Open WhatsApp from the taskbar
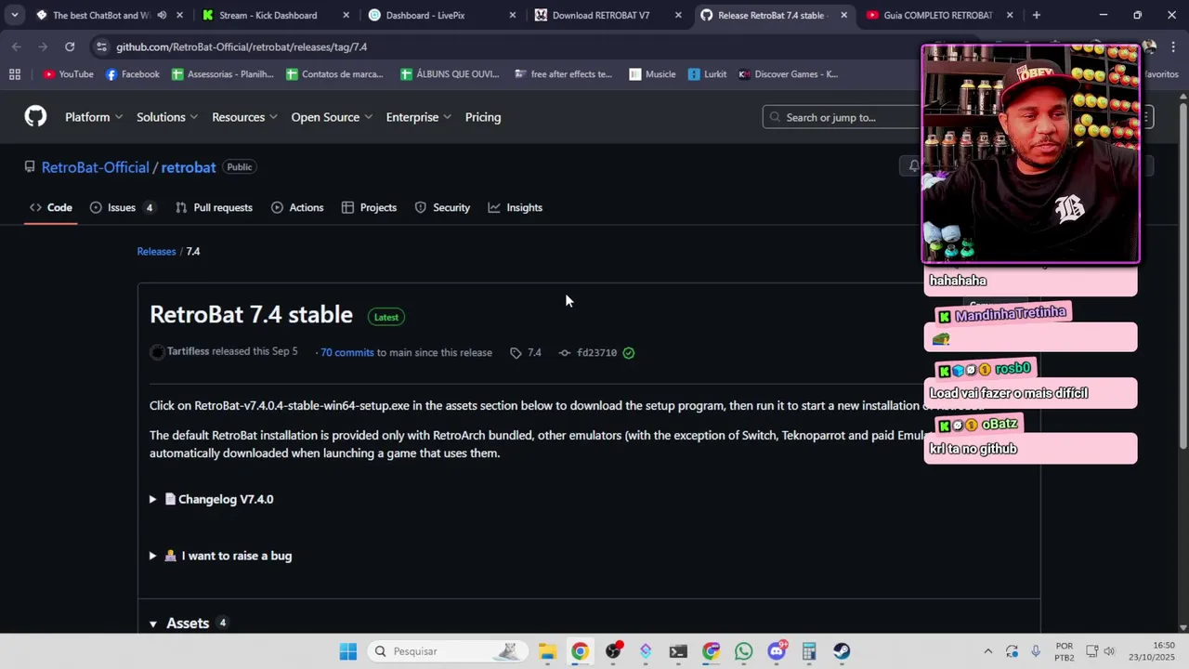 (x=743, y=651)
